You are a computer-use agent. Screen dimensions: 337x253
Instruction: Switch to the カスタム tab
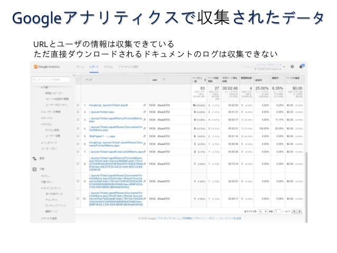pyautogui.click(x=108, y=67)
